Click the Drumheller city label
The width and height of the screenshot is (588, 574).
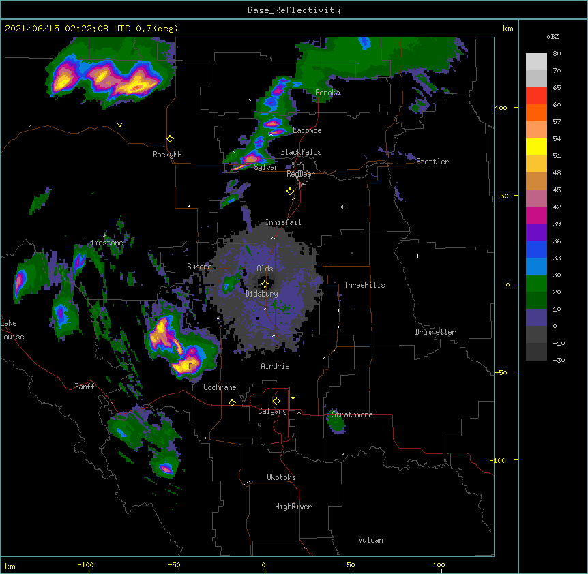click(x=435, y=332)
